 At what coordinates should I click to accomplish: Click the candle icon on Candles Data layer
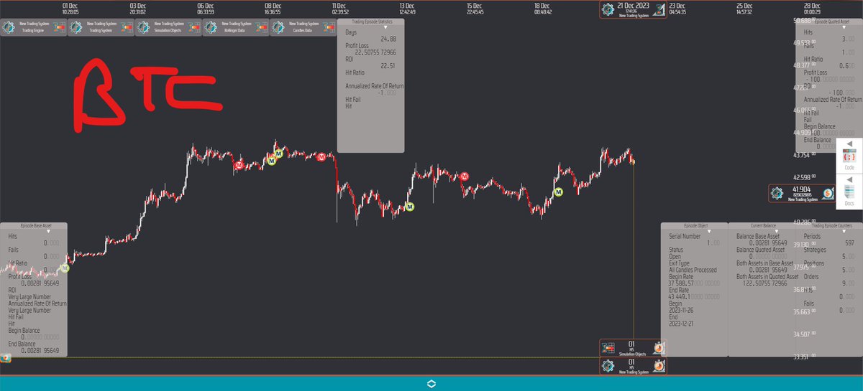coord(329,27)
